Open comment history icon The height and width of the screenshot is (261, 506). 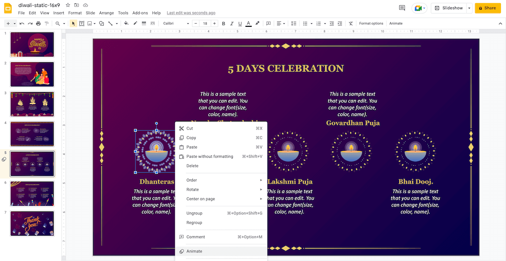point(402,8)
